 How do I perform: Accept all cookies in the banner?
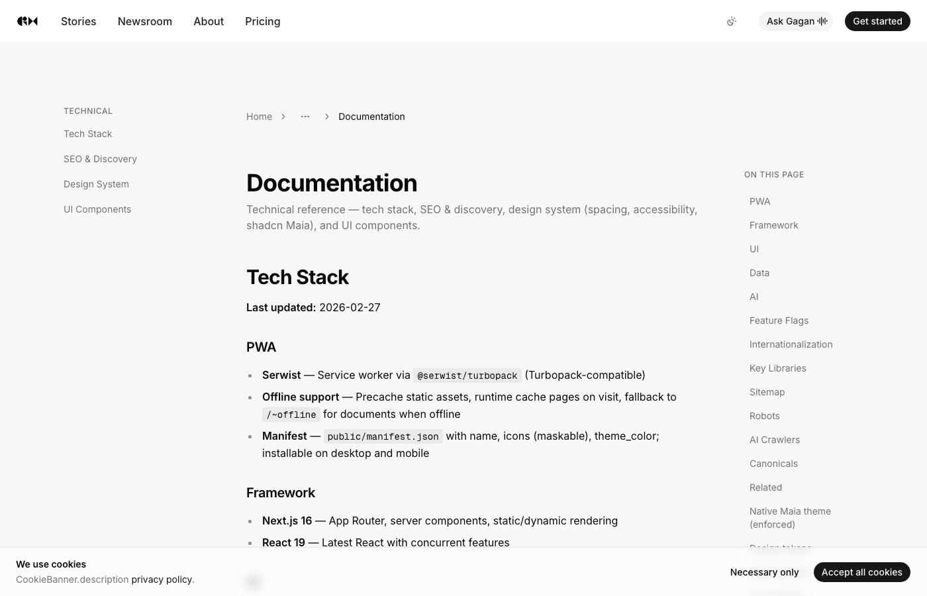coord(861,571)
